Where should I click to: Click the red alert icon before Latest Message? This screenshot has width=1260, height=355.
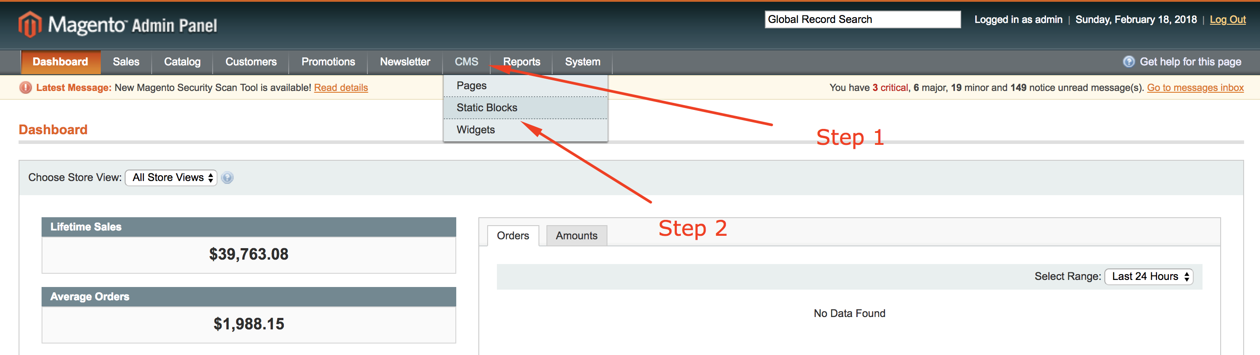pos(26,87)
